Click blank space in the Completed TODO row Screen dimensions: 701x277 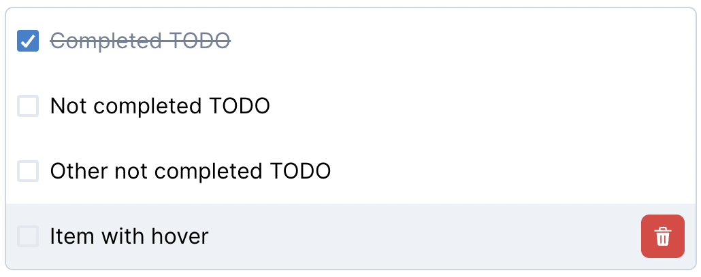(x=456, y=41)
